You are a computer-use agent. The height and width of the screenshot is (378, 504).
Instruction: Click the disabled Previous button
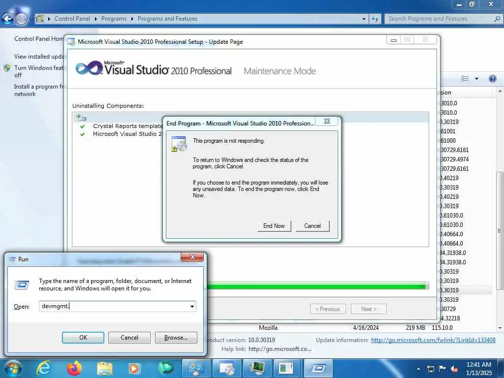328,309
